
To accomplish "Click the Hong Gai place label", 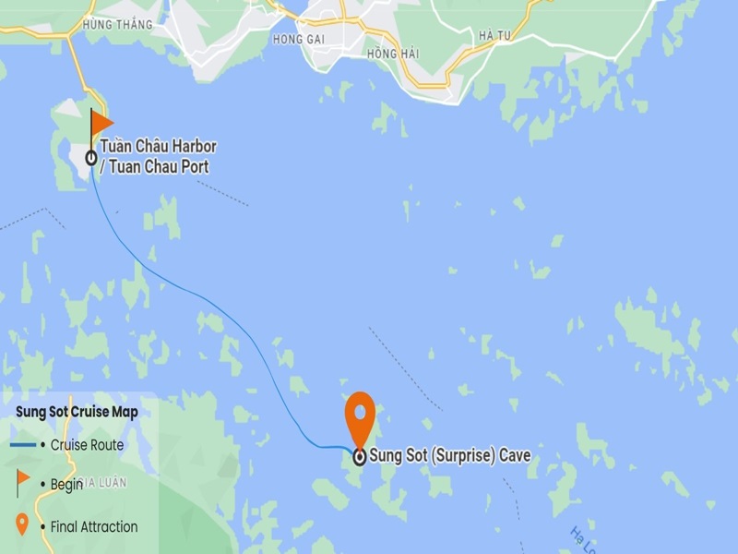I will pyautogui.click(x=299, y=39).
